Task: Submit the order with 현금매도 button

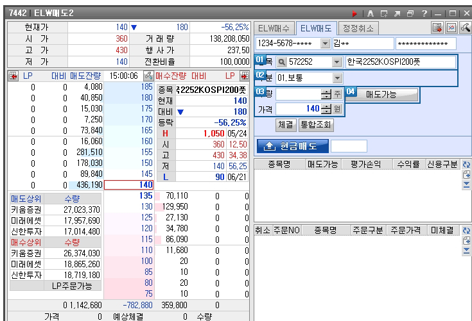Action: (293, 146)
